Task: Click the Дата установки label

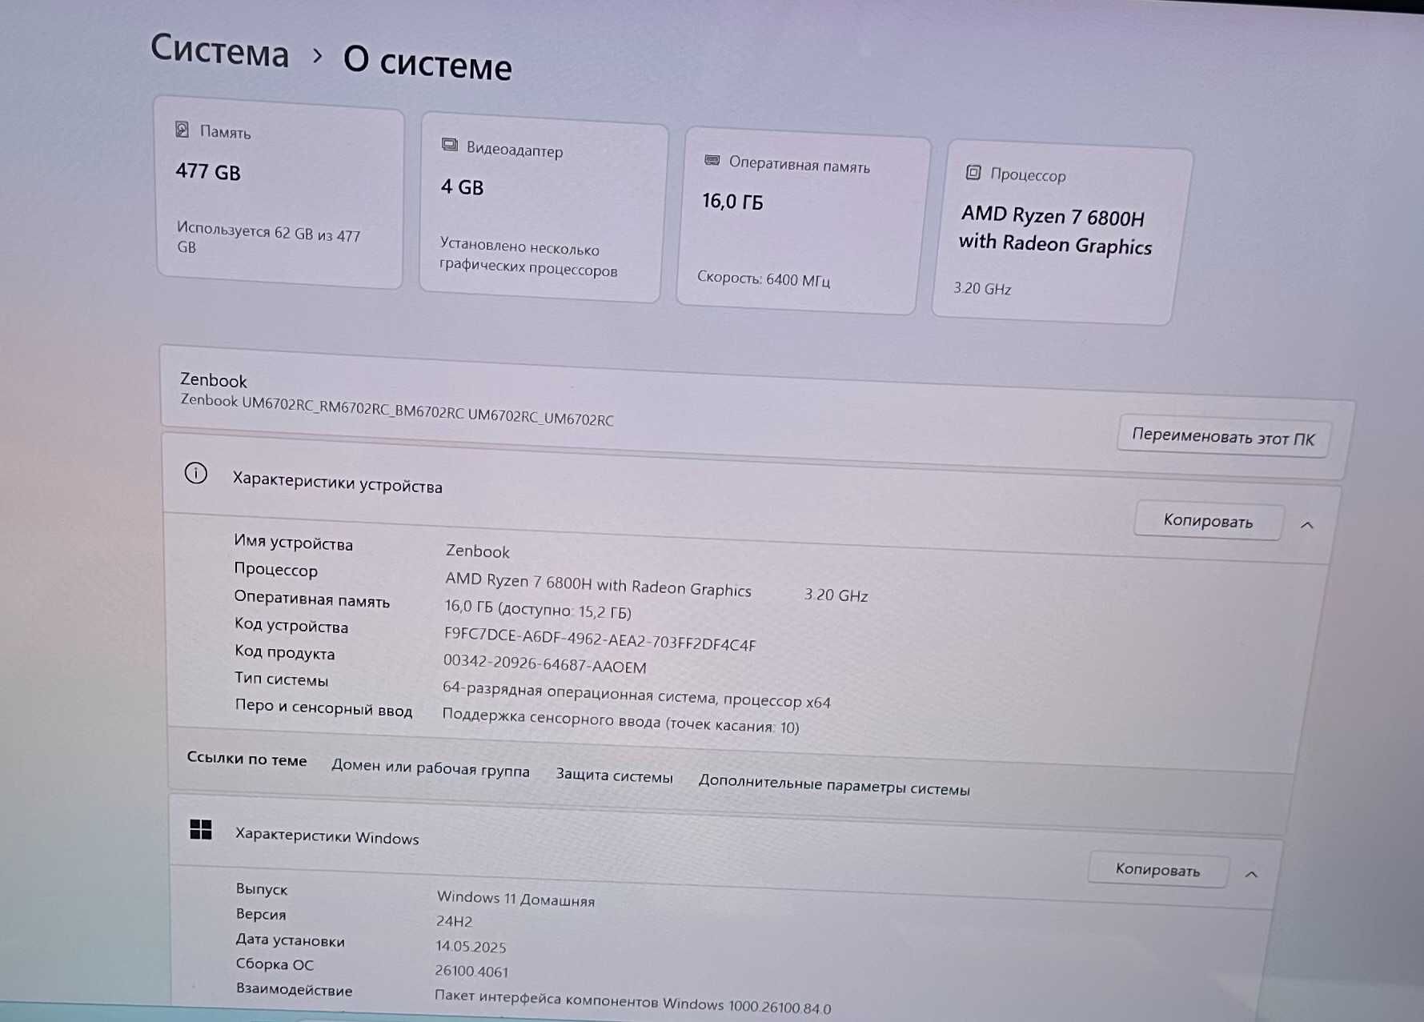Action: point(290,940)
